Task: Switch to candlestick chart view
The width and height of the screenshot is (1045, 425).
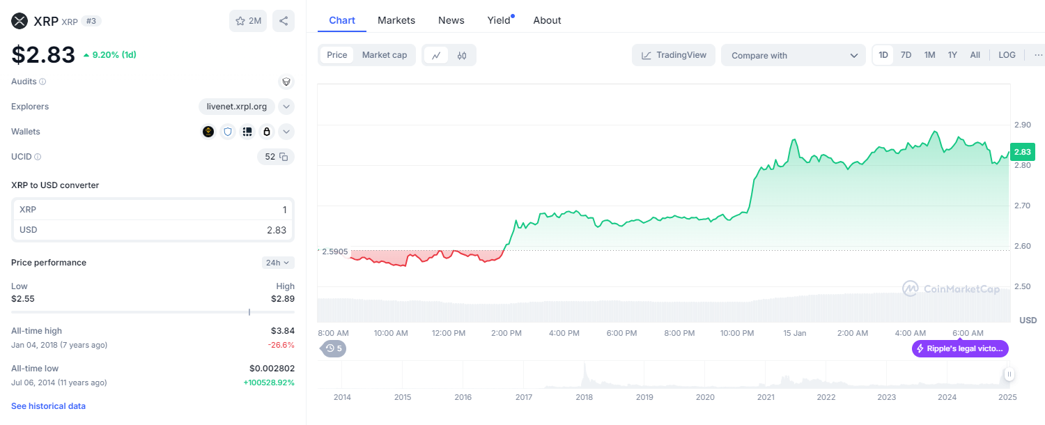Action: [x=462, y=55]
